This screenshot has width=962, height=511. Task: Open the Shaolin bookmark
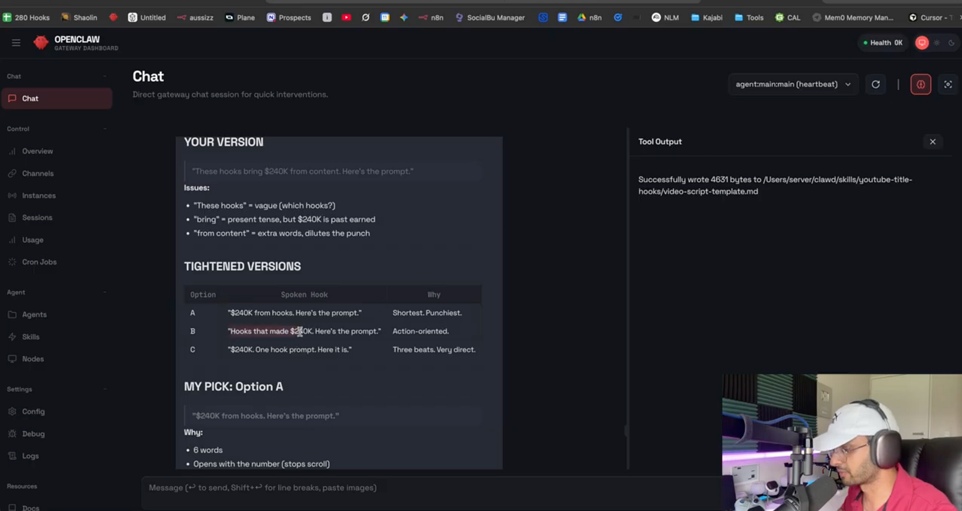pos(79,17)
